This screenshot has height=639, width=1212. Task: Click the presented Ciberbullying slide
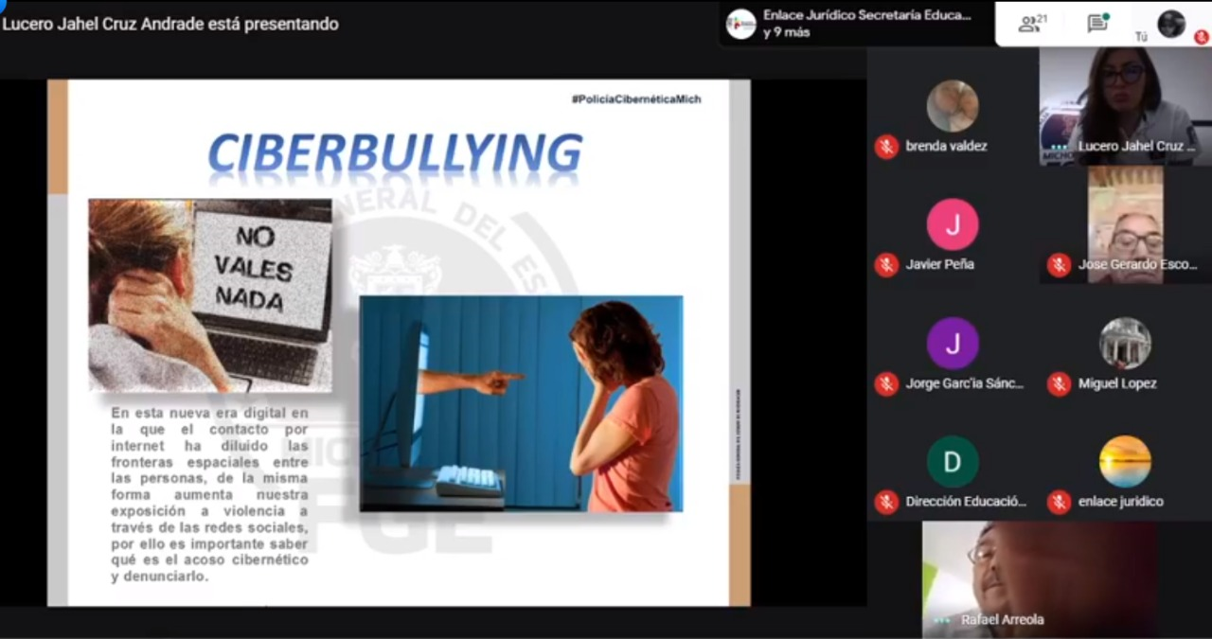point(398,343)
